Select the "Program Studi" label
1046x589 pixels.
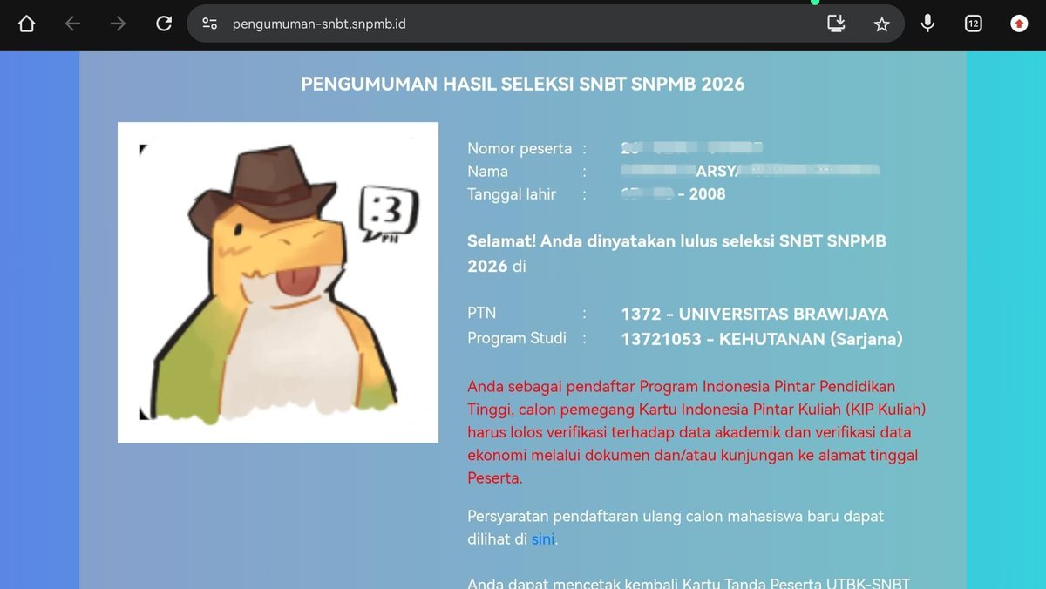pos(517,338)
